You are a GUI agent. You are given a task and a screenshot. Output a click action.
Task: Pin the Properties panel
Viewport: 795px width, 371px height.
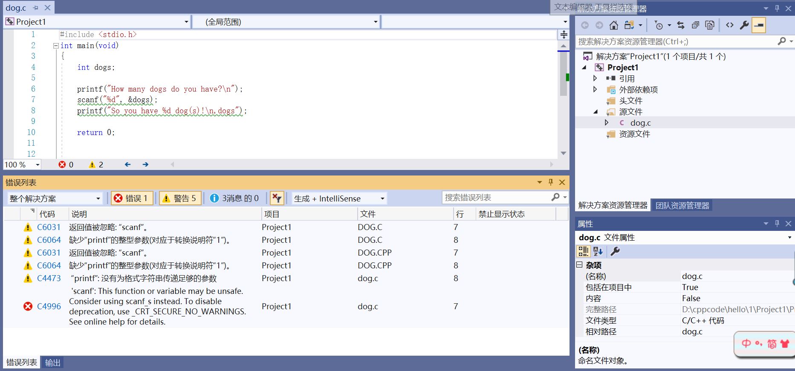pyautogui.click(x=777, y=224)
